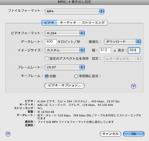
Task: Click the AAC-LC ミュージック summary line
Action: coord(75,105)
